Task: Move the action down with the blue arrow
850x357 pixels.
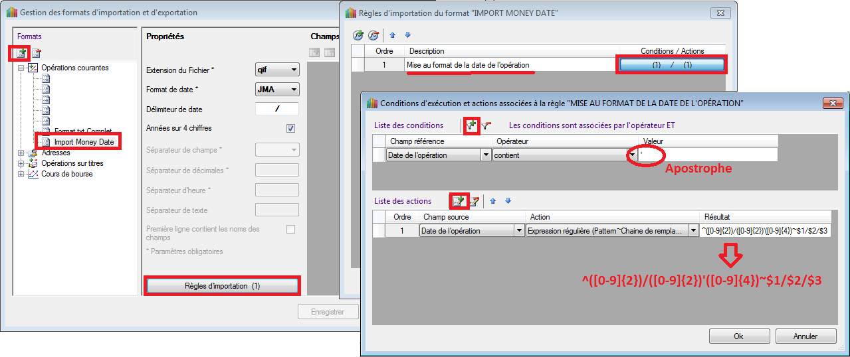Action: pos(508,200)
